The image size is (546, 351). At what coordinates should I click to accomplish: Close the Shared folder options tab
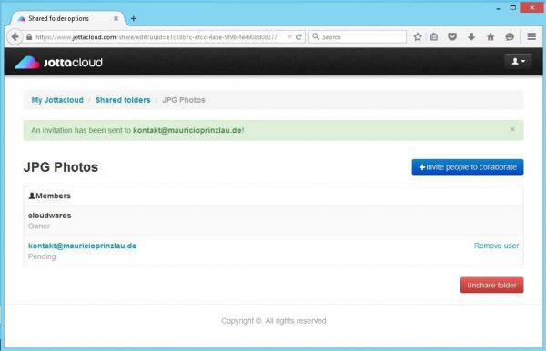click(x=116, y=19)
